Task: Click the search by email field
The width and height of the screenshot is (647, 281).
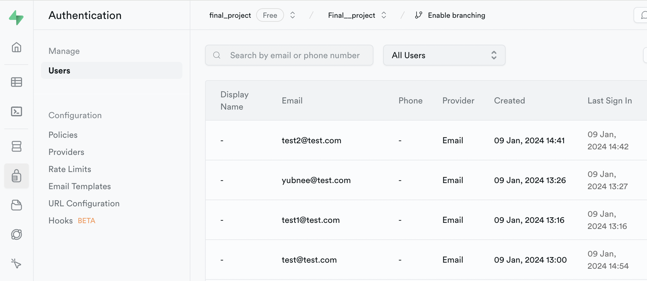Action: point(295,55)
